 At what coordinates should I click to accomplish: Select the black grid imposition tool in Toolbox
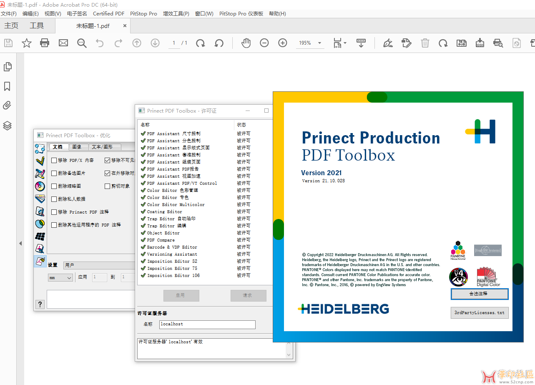pyautogui.click(x=40, y=237)
